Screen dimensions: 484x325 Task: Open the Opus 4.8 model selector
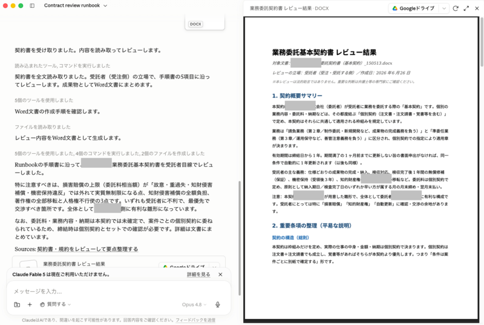194,304
